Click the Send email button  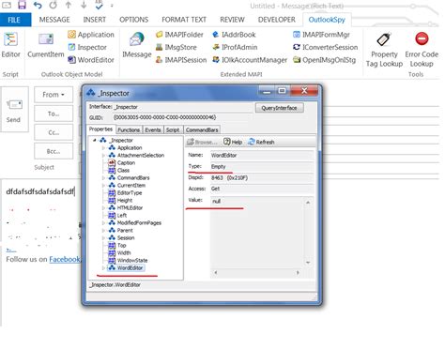click(14, 110)
